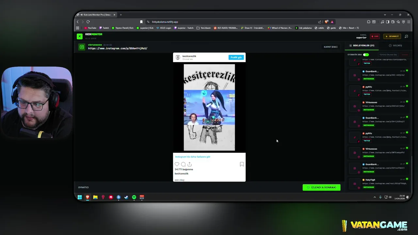Viewport: 418px width, 235px height.
Task: Switch to the Bekleyenler (31) tab
Action: 362,46
